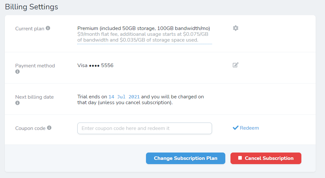Click the info icon under Next billing date
This screenshot has width=325, height=178.
[17, 103]
